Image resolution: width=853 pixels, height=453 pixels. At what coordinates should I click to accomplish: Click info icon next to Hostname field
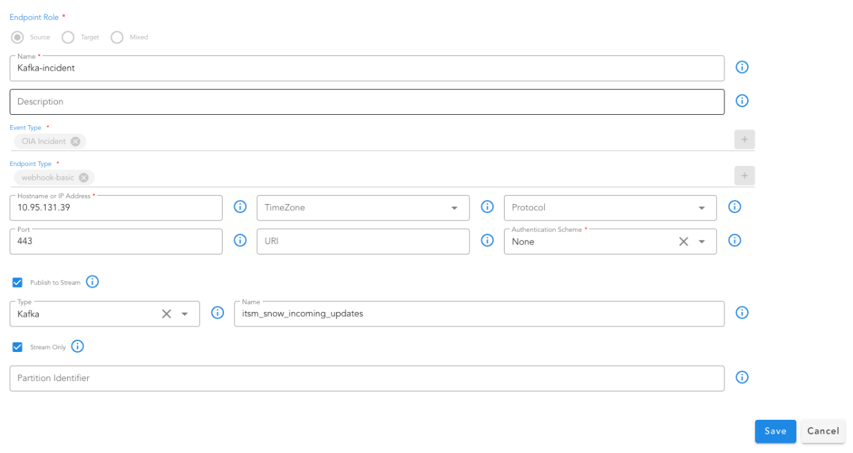click(x=240, y=207)
